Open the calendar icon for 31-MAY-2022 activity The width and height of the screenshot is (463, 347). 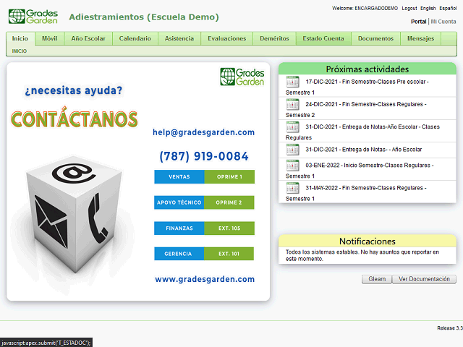[x=292, y=188]
